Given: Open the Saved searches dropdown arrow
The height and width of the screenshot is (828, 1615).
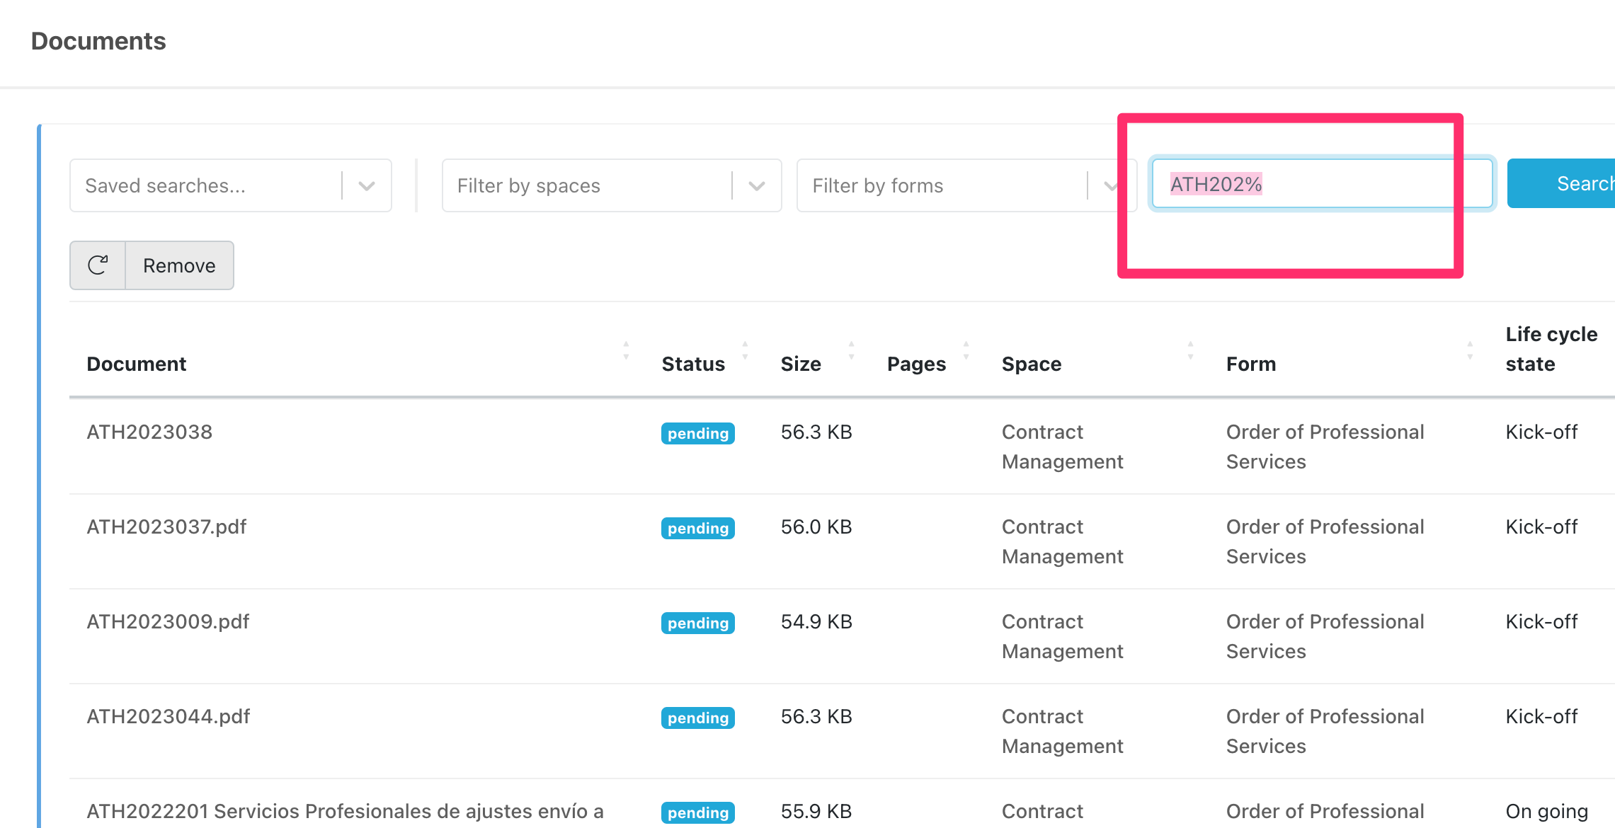Looking at the screenshot, I should tap(366, 186).
